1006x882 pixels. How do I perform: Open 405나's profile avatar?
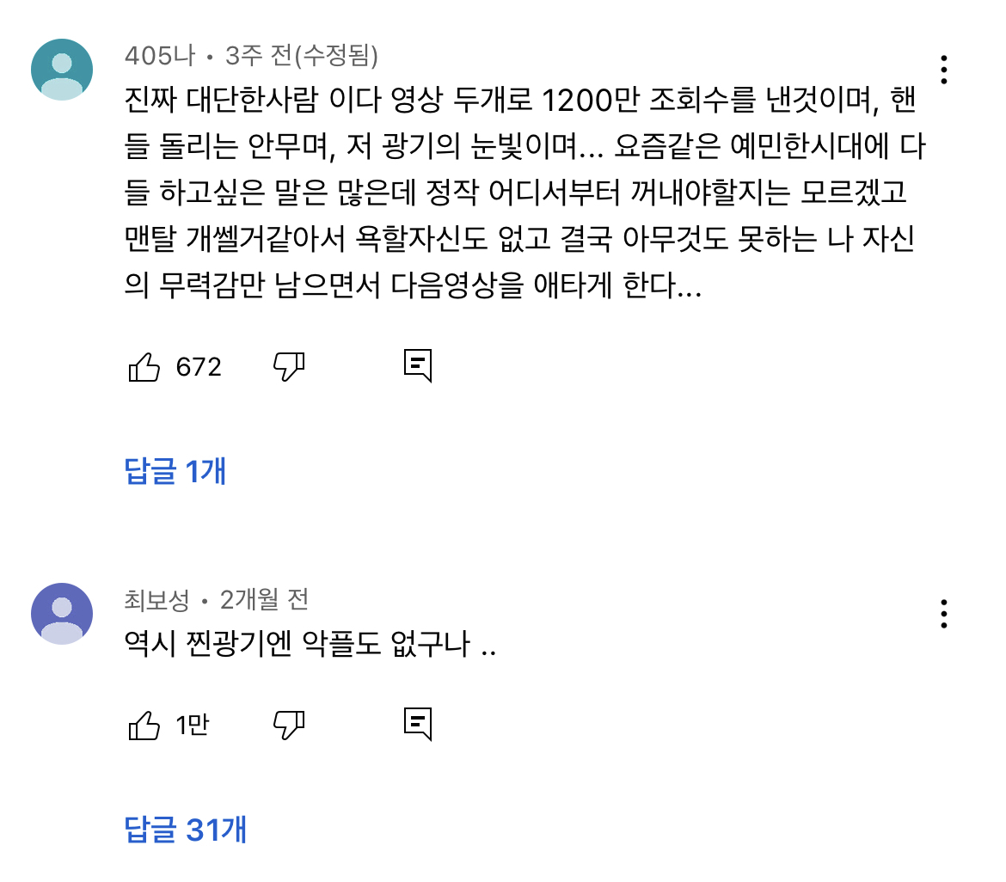62,70
